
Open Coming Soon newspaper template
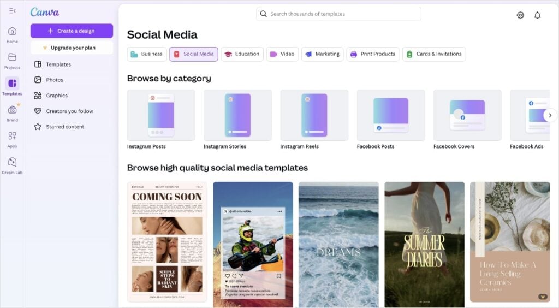coord(167,242)
